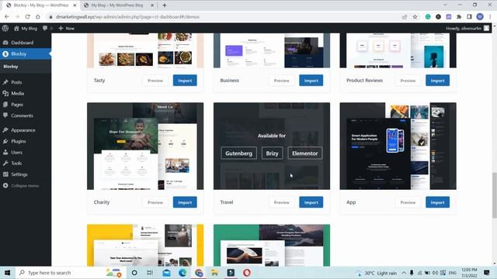
Task: Open Chrome three-dot menu
Action: coord(490,17)
